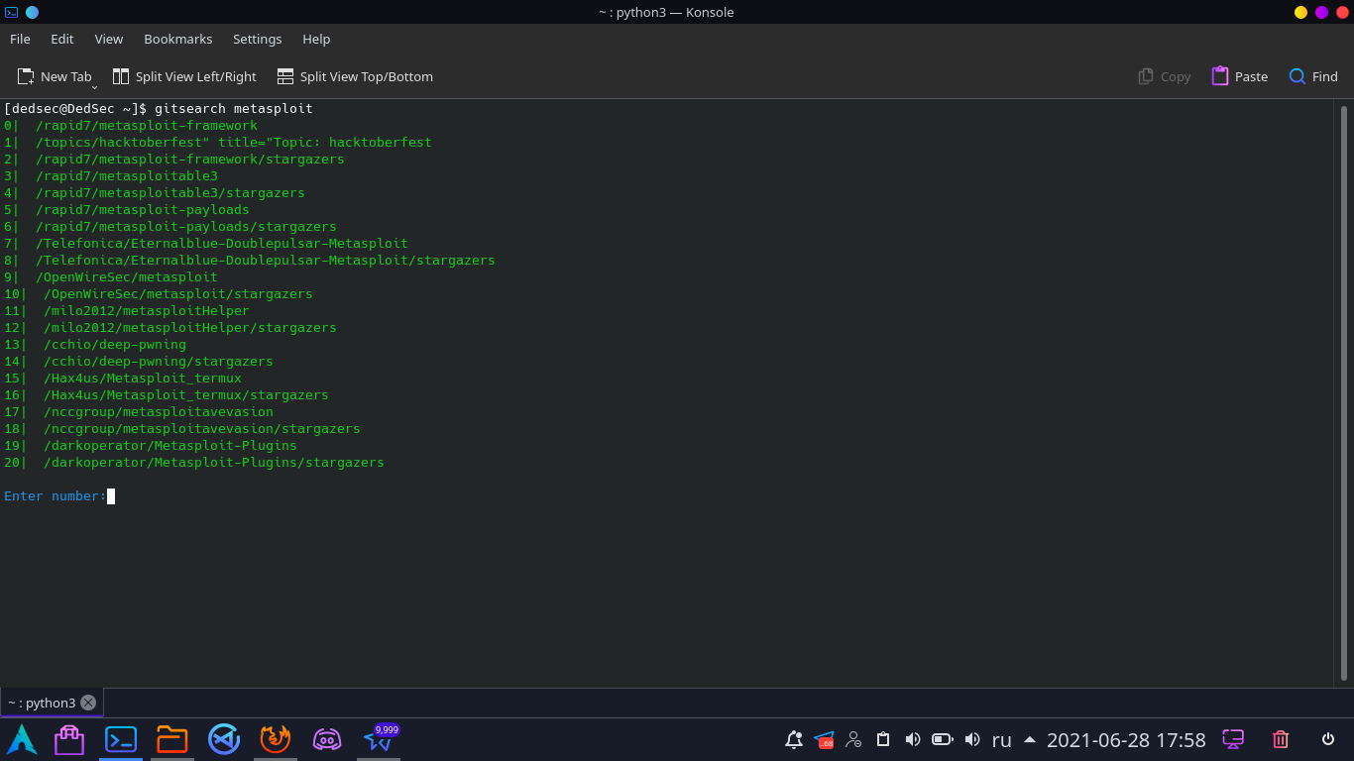Launch Firefox from the taskbar
Viewport: 1354px width, 761px height.
click(x=275, y=739)
